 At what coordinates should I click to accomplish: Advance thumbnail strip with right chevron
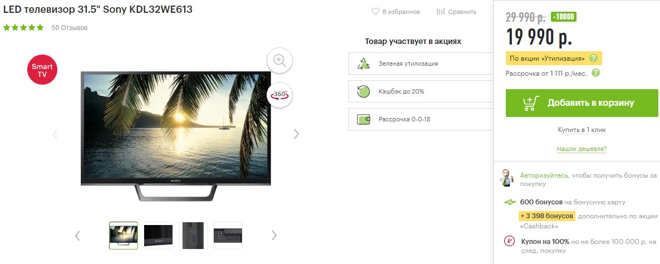(274, 236)
